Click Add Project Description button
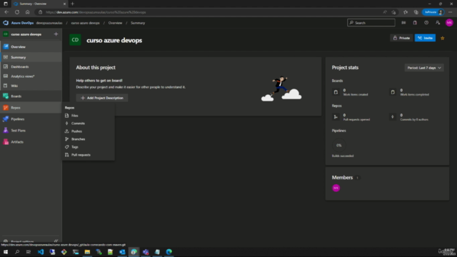The height and width of the screenshot is (257, 457). tap(102, 98)
